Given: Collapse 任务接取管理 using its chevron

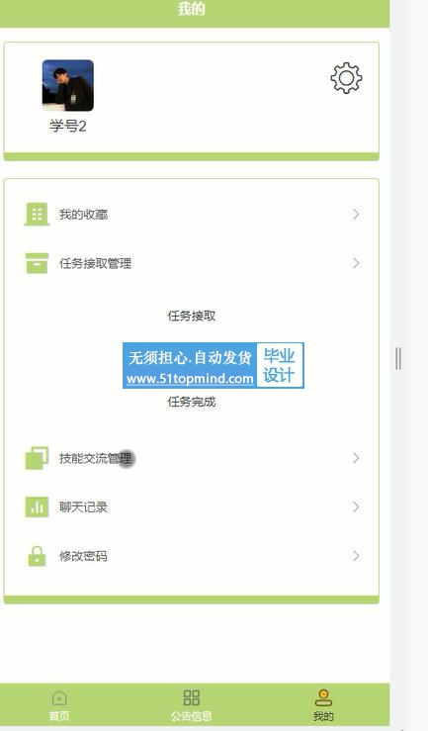Looking at the screenshot, I should click(356, 263).
